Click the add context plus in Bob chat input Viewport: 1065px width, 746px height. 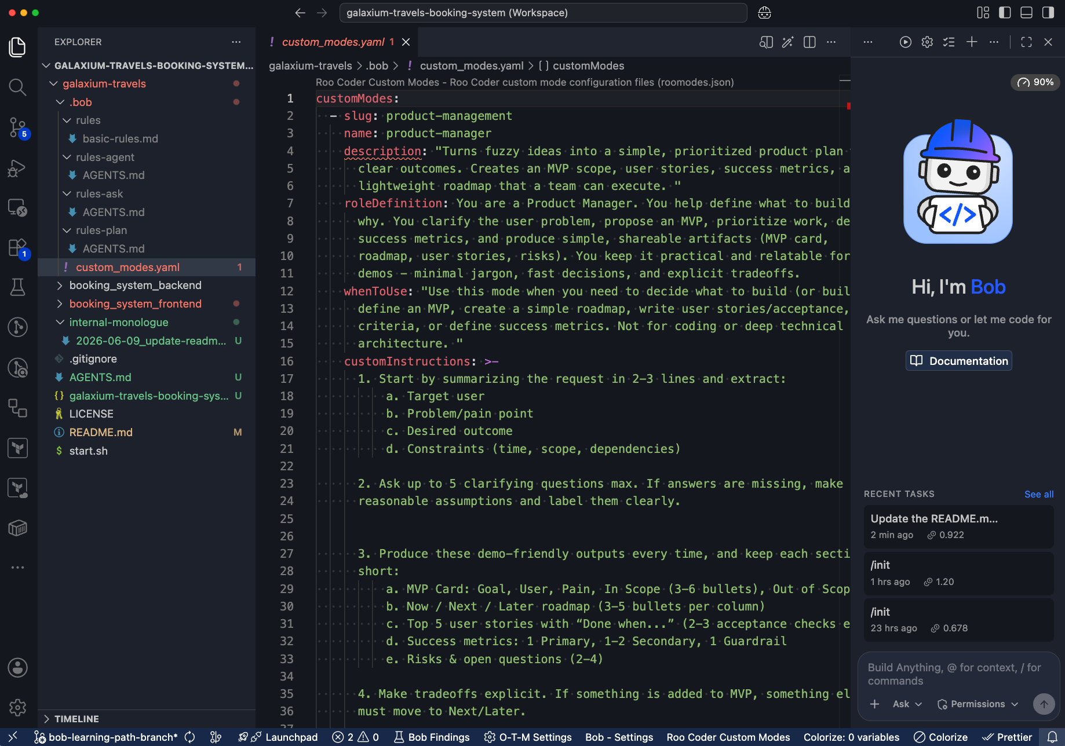tap(875, 704)
